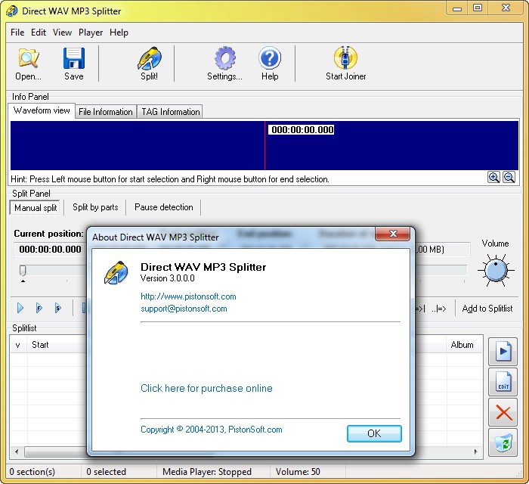
Task: Open the Player menu
Action: coord(91,33)
